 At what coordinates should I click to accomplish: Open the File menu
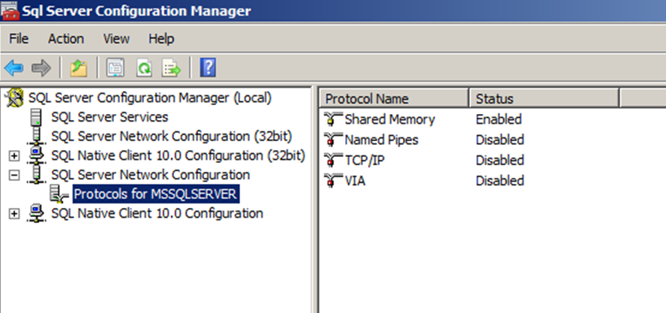click(19, 39)
